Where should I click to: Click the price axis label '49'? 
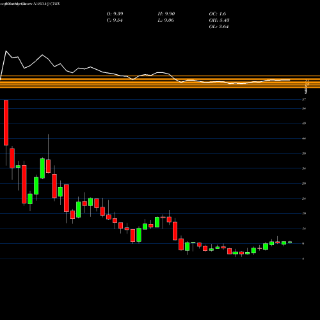tap(304, 124)
